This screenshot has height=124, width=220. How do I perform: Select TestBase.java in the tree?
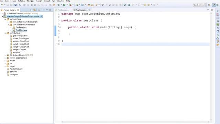coord(21,28)
